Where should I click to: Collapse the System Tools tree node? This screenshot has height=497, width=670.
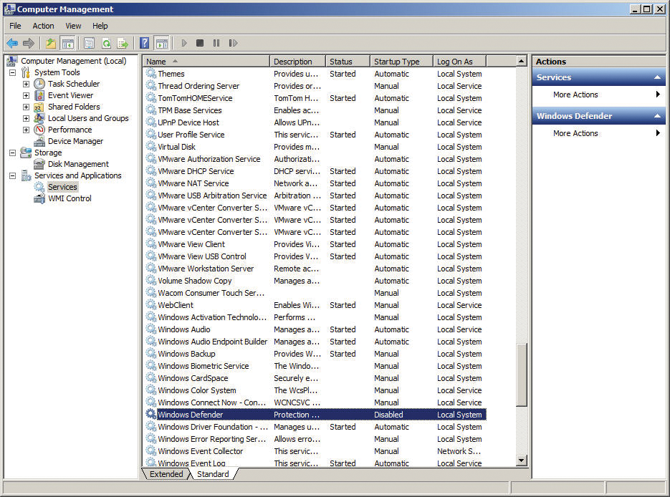click(11, 72)
